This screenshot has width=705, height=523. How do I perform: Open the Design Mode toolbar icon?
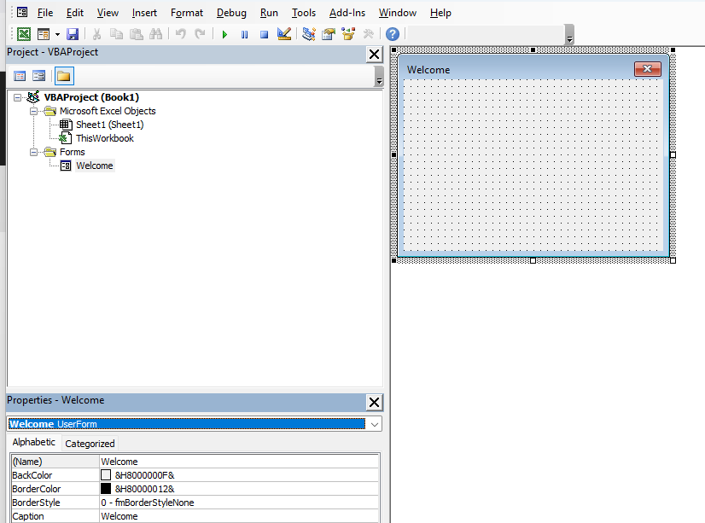click(x=284, y=33)
